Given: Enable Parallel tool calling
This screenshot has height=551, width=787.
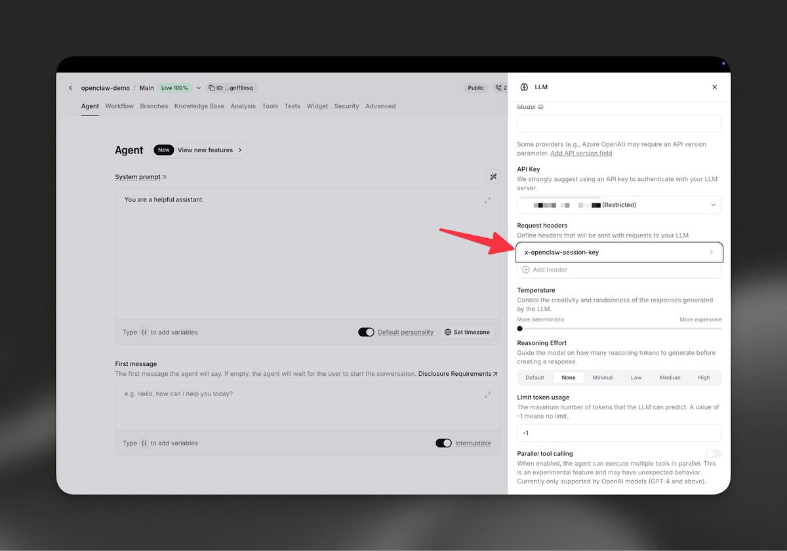Looking at the screenshot, I should click(714, 453).
